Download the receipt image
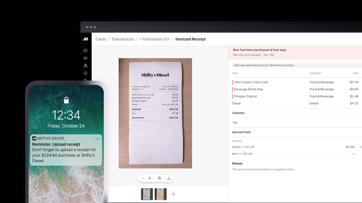362x203 pixels. [x=169, y=178]
